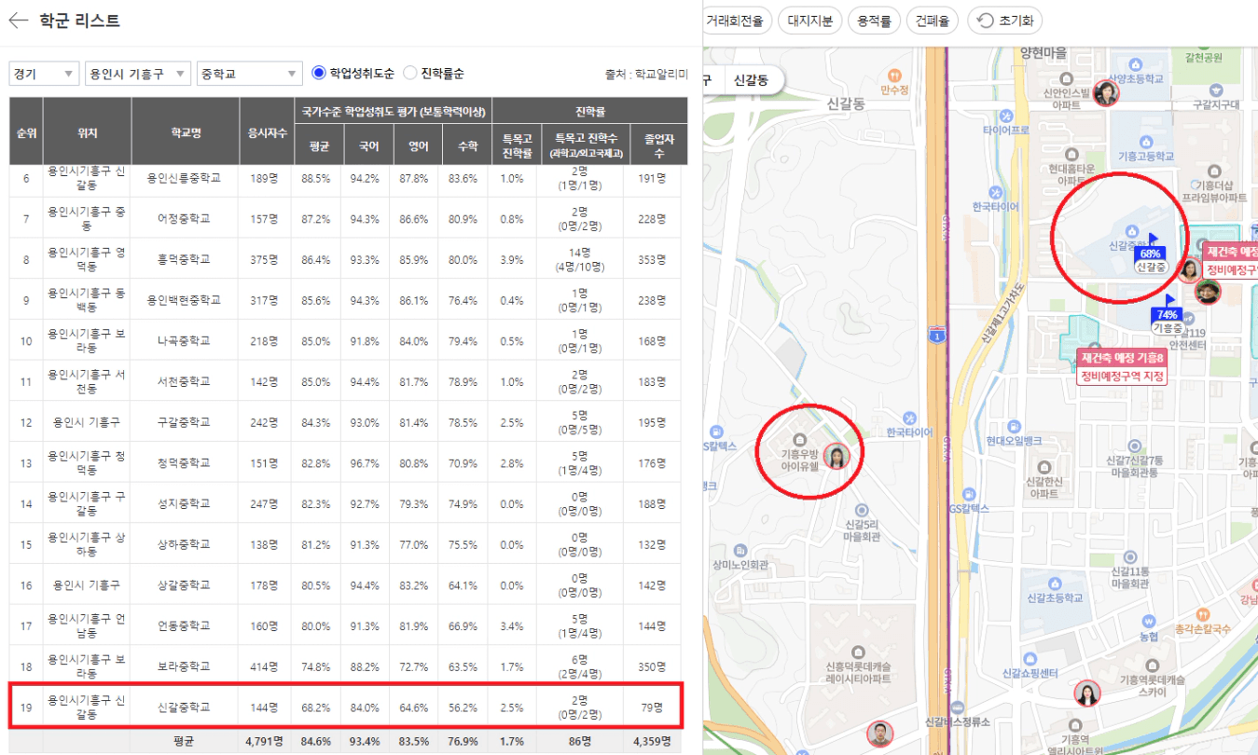Click the 대지지분 filter button
Image resolution: width=1258 pixels, height=755 pixels.
tap(810, 21)
